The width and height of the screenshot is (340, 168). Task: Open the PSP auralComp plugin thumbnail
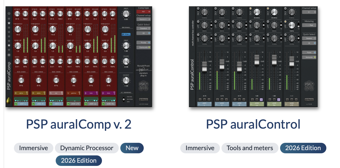(x=79, y=56)
